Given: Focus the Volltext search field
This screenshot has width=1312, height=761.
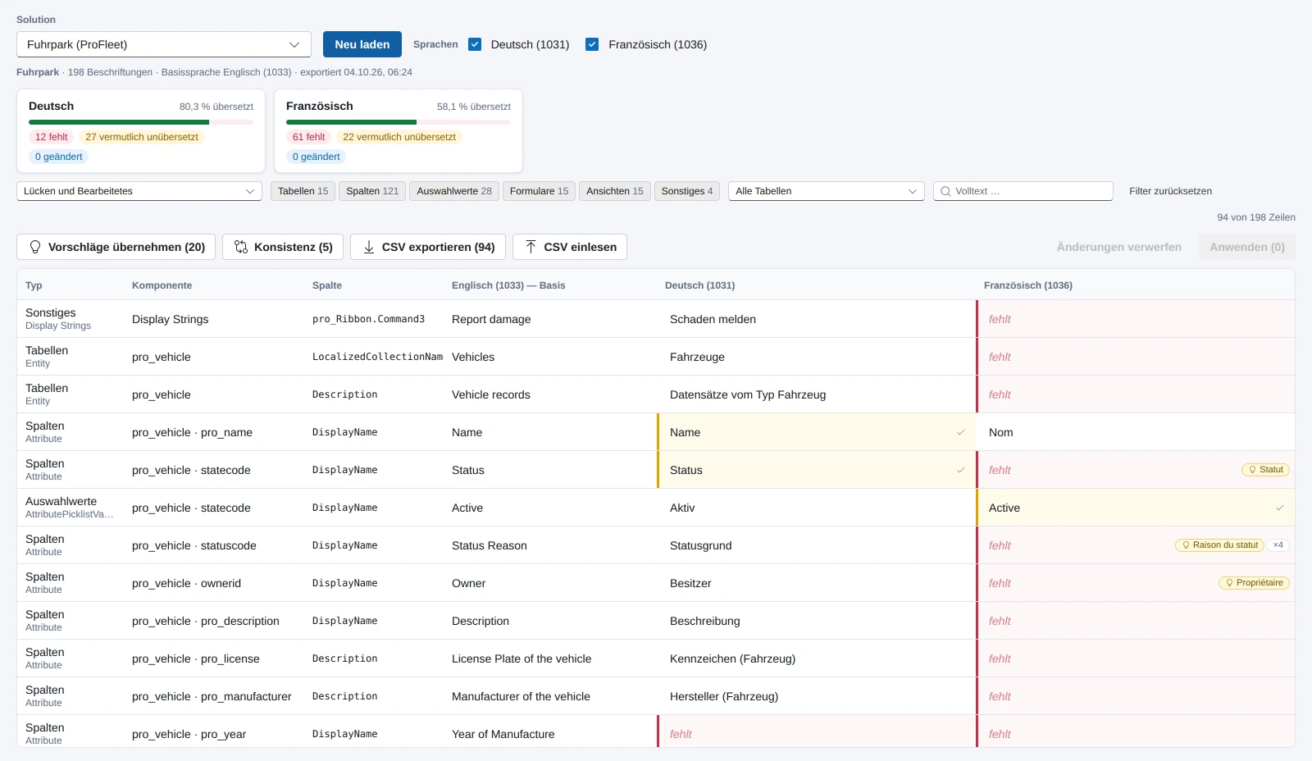Looking at the screenshot, I should click(x=1023, y=191).
